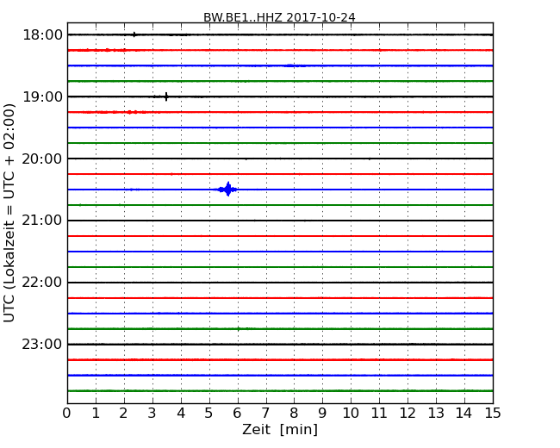Viewport: 560px width, 448px height.
Task: Click the large blue seismic event at 20:30
Action: [227, 190]
